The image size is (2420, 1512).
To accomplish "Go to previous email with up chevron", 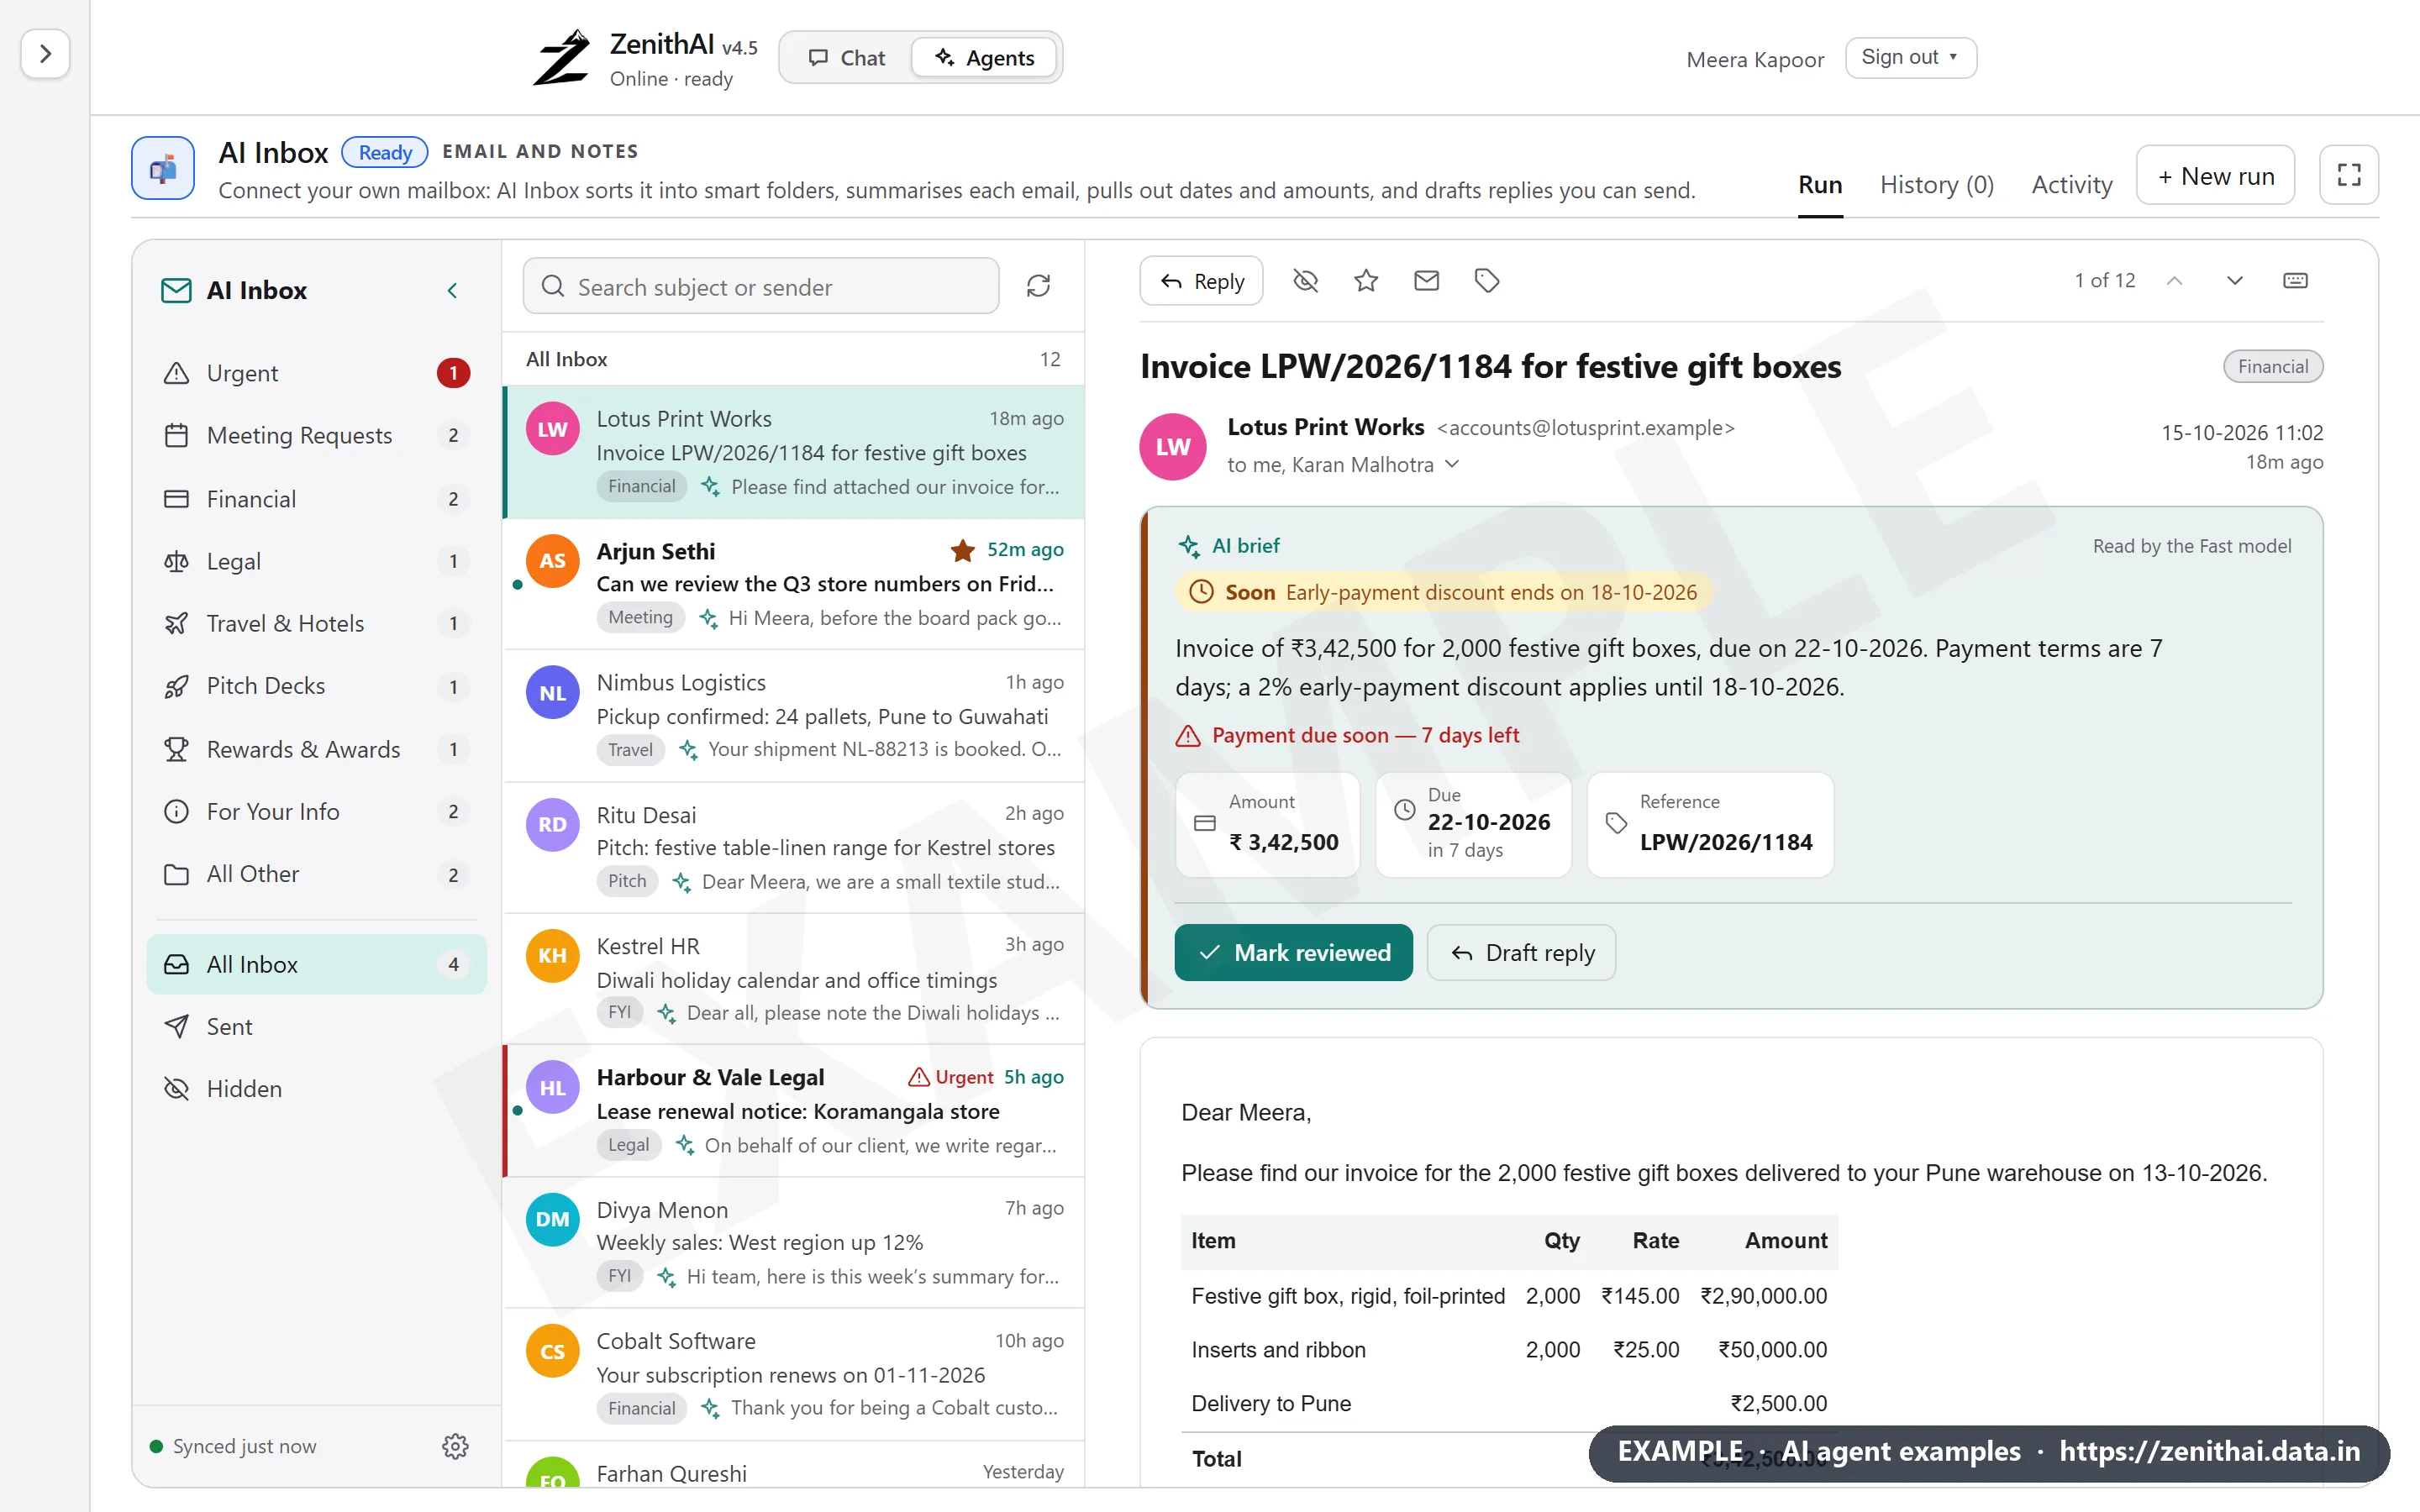I will tap(2174, 281).
